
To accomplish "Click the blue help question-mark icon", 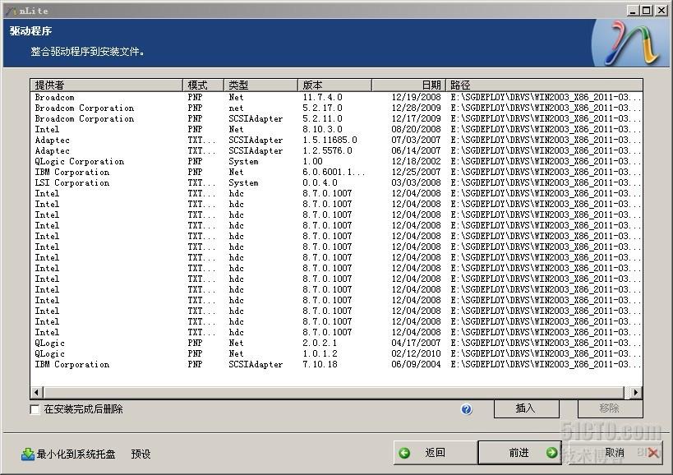I will [466, 409].
